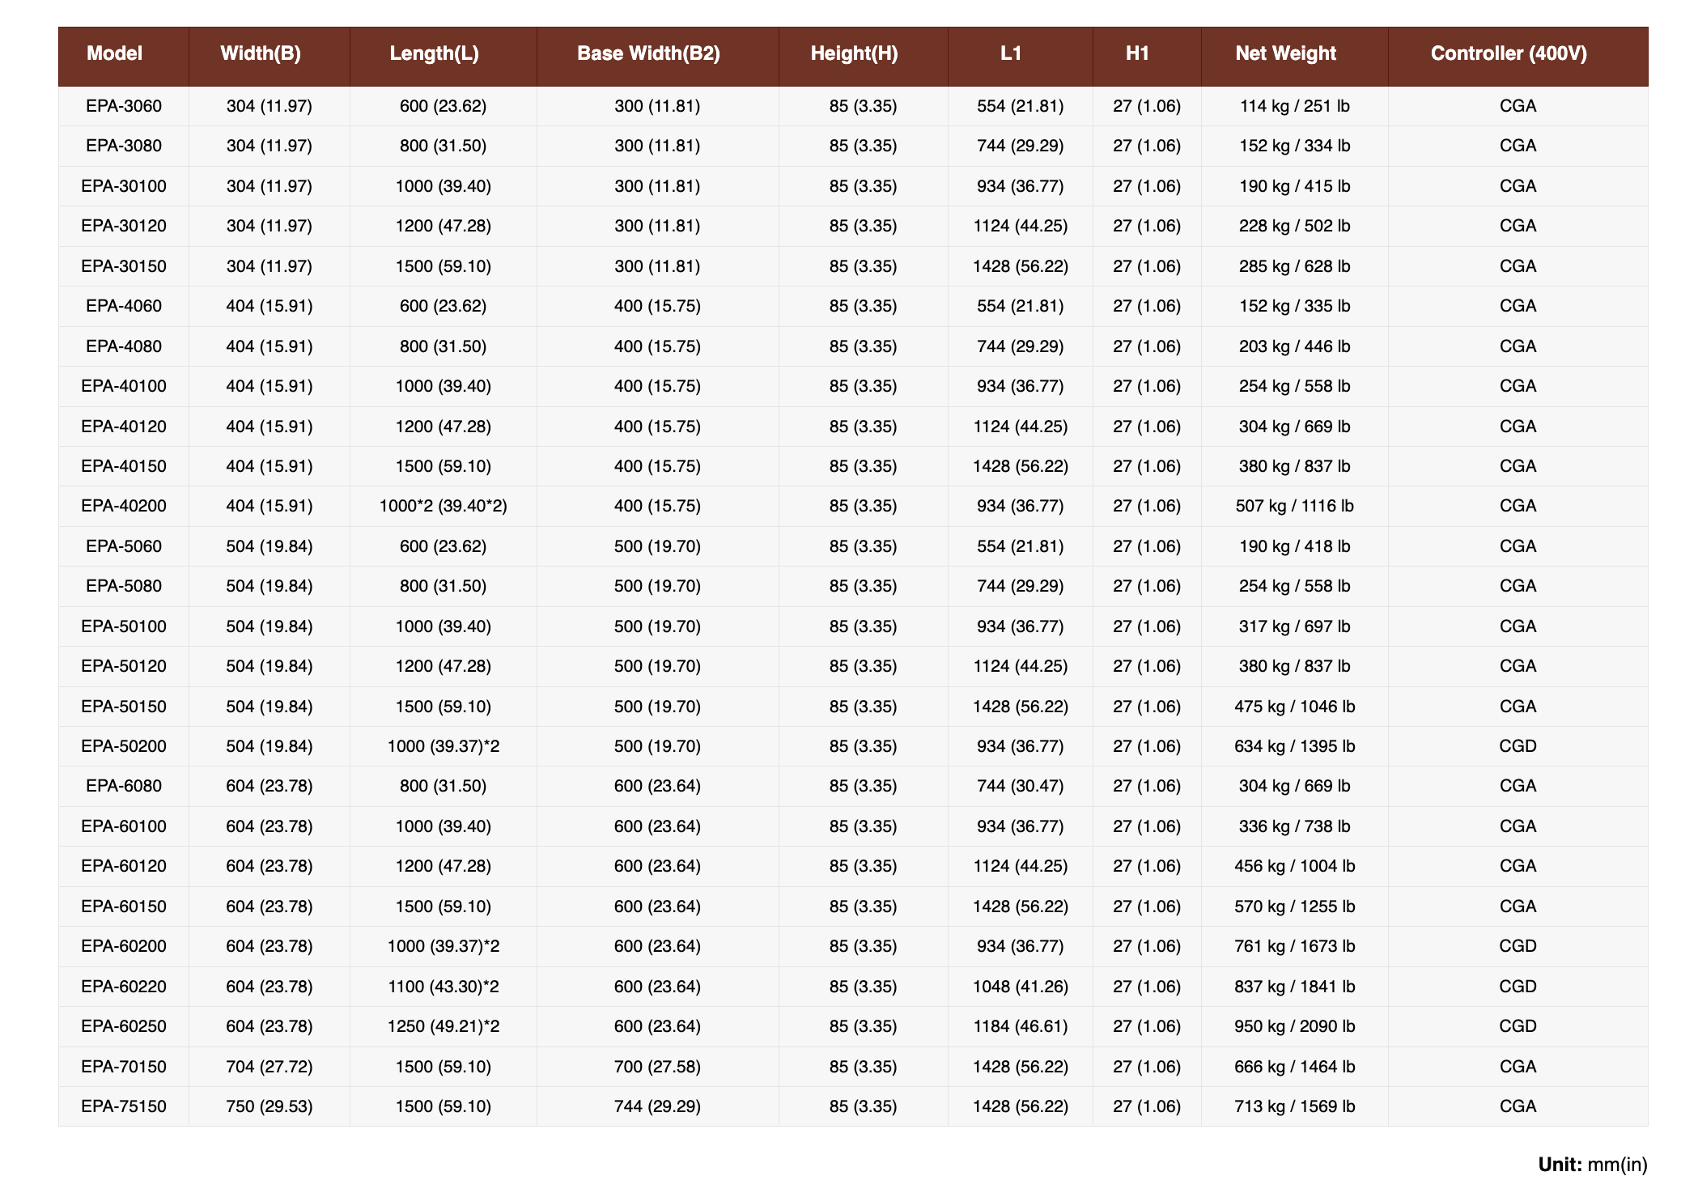The height and width of the screenshot is (1193, 1698).
Task: Click the EPA-40200 model cell
Action: [124, 506]
